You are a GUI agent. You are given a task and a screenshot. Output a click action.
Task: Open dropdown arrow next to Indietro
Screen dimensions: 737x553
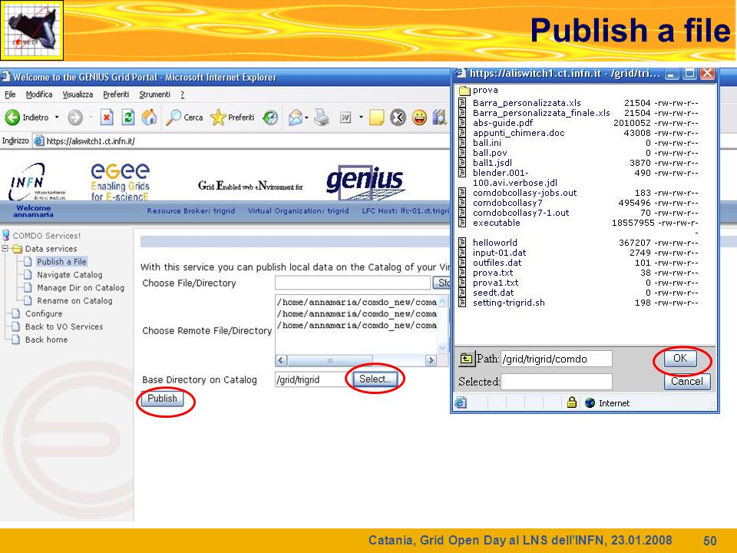[57, 117]
